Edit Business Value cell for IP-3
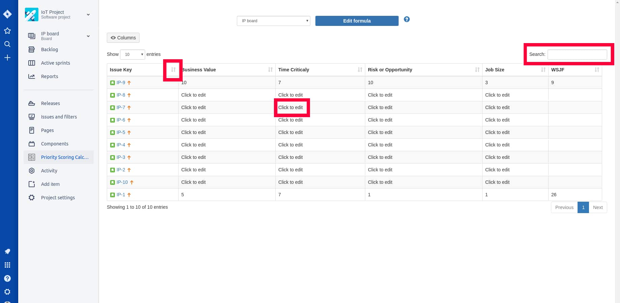Screen dimensions: 620x303 click(193, 157)
